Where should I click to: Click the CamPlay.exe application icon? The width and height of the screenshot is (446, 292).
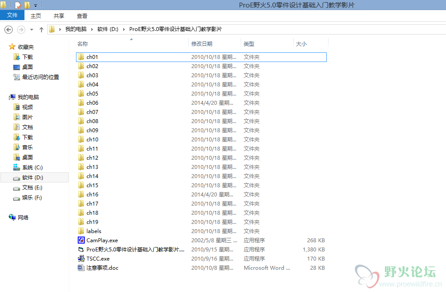[x=81, y=240]
